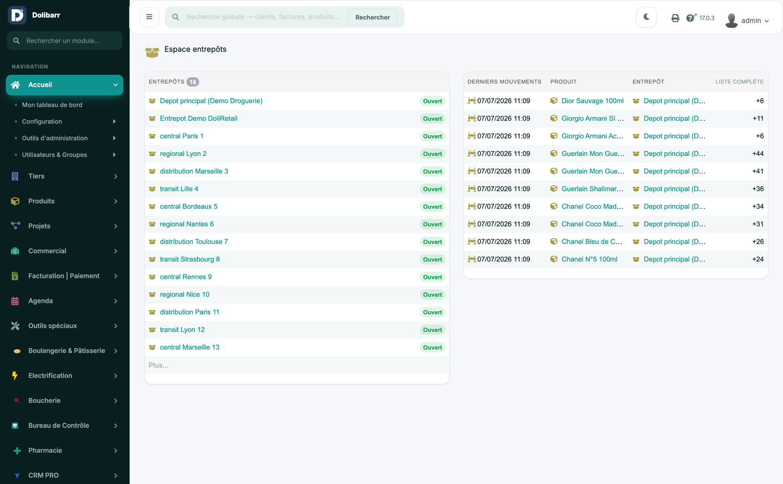Viewport: 783px width, 484px height.
Task: Open the transit Strasbourg 8 warehouse
Action: tap(190, 259)
